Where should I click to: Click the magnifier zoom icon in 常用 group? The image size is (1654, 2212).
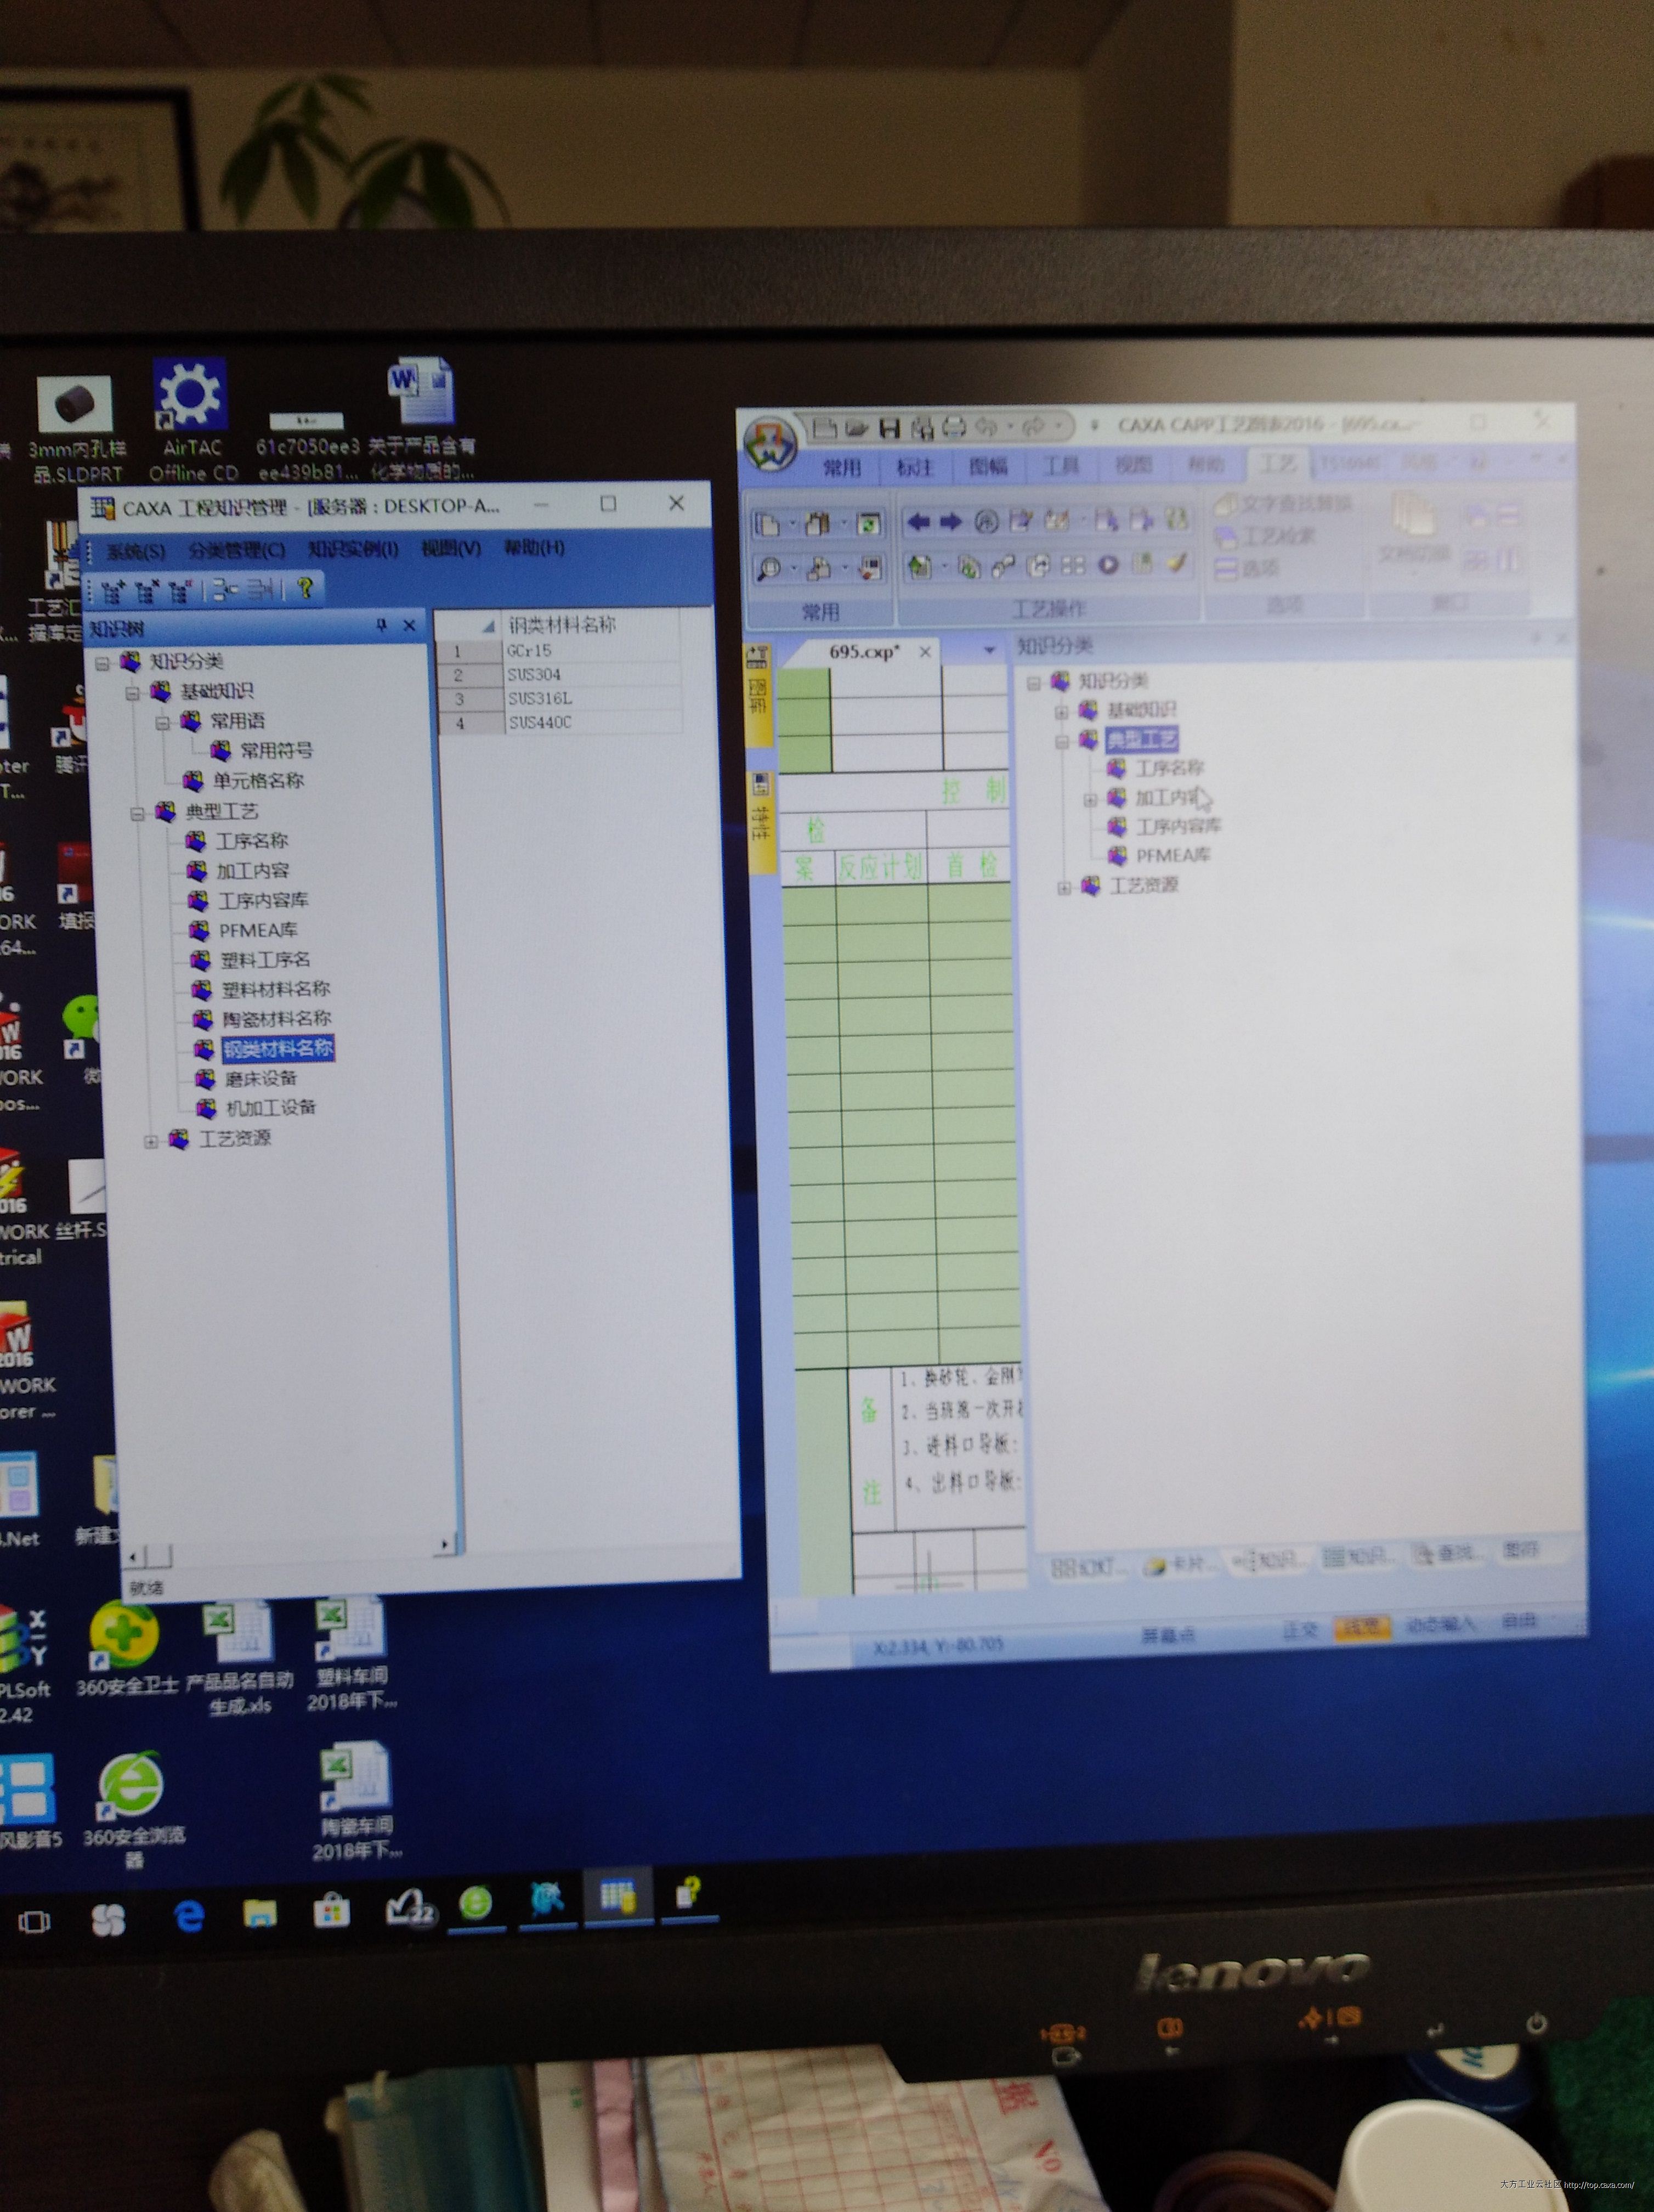pyautogui.click(x=769, y=568)
